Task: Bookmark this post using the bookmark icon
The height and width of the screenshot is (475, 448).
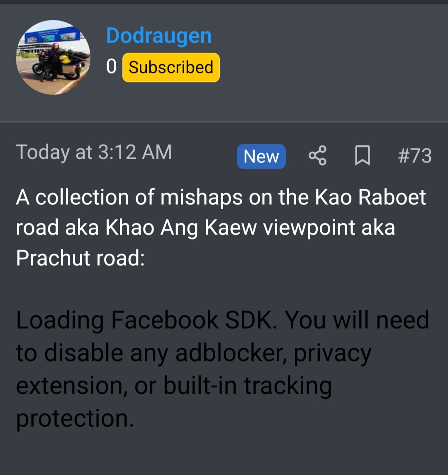Action: click(362, 155)
